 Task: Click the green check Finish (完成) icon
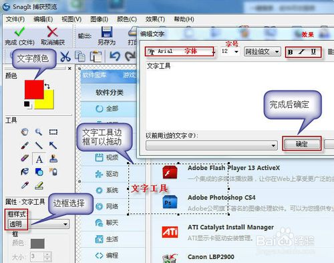19,32
